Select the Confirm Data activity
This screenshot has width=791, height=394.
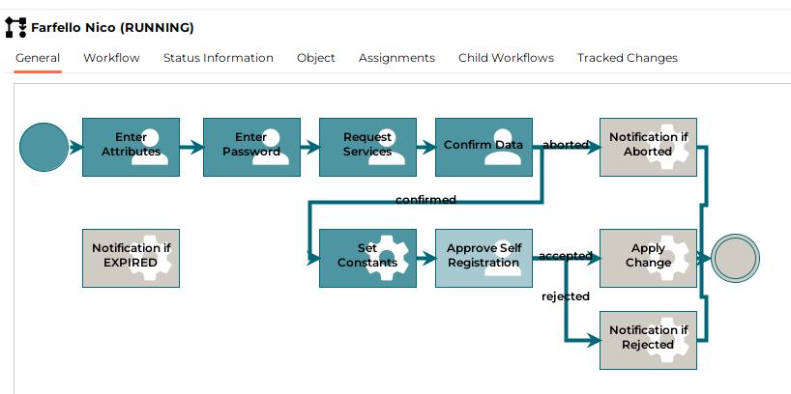tap(483, 147)
